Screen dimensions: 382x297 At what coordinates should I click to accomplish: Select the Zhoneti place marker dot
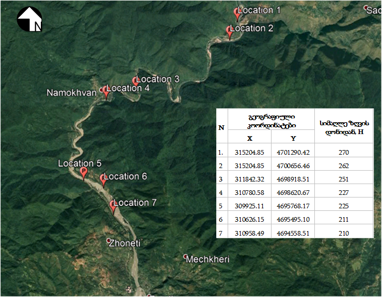(109, 241)
